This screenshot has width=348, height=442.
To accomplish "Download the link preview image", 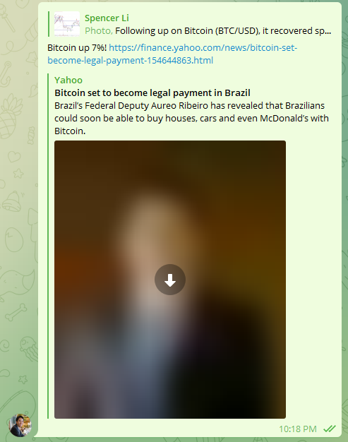I will coord(170,280).
